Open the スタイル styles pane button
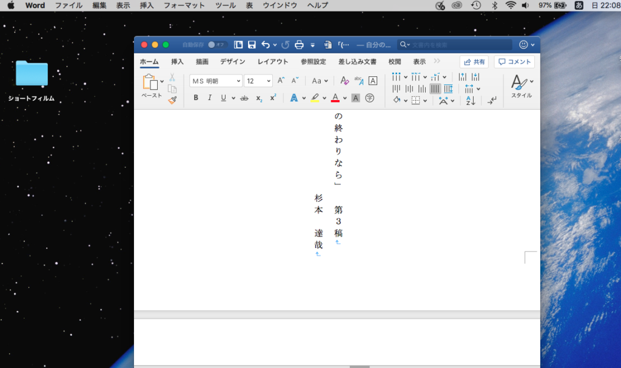 [521, 86]
